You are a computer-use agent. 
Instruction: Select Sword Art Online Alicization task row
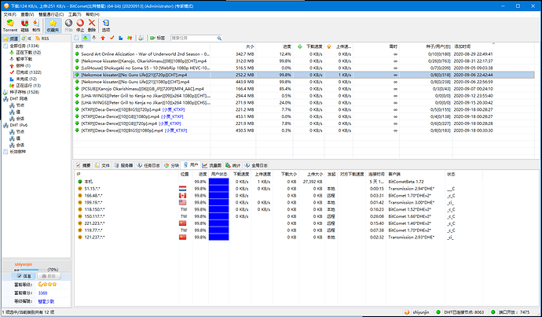[x=303, y=54]
